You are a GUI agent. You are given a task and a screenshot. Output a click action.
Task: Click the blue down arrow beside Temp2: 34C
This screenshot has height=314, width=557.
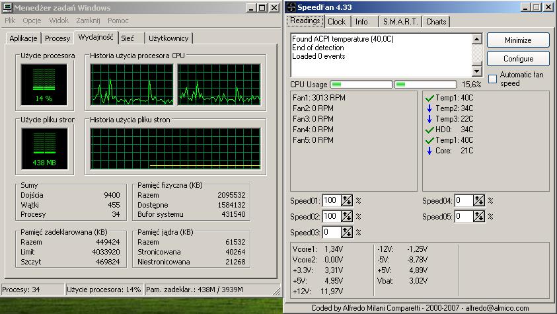point(429,108)
